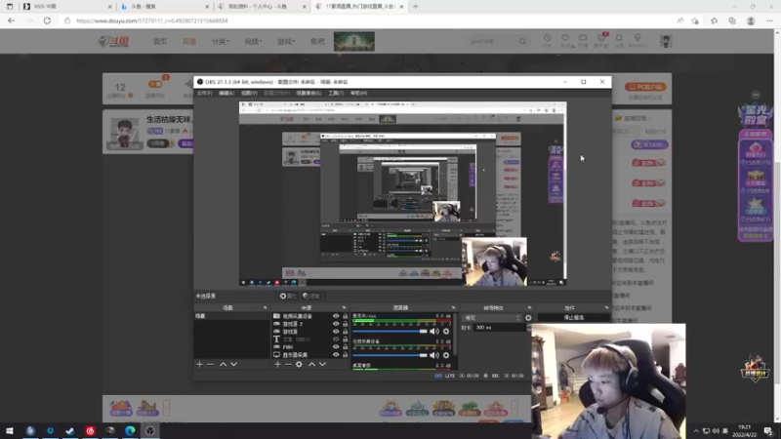Go to 鱼吧 on the Douyu navbar
Image resolution: width=781 pixels, height=439 pixels.
[317, 41]
